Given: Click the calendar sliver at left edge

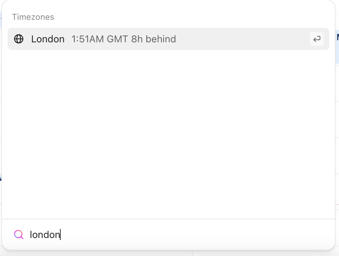Looking at the screenshot, I should pyautogui.click(x=1, y=139).
